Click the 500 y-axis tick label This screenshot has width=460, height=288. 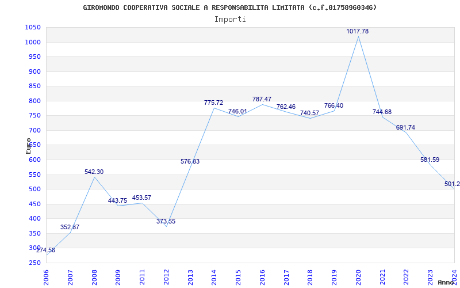point(35,190)
